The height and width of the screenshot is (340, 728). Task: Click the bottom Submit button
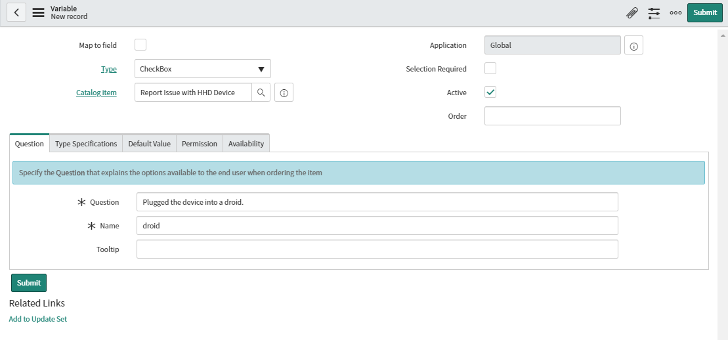click(29, 282)
